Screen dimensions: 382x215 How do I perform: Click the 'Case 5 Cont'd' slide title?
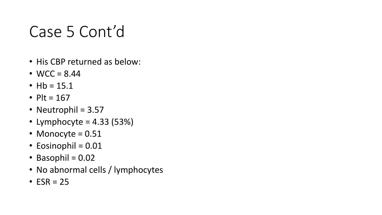[77, 32]
